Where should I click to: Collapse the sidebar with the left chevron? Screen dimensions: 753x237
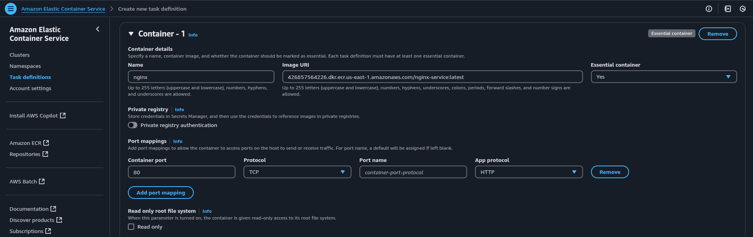[x=98, y=29]
